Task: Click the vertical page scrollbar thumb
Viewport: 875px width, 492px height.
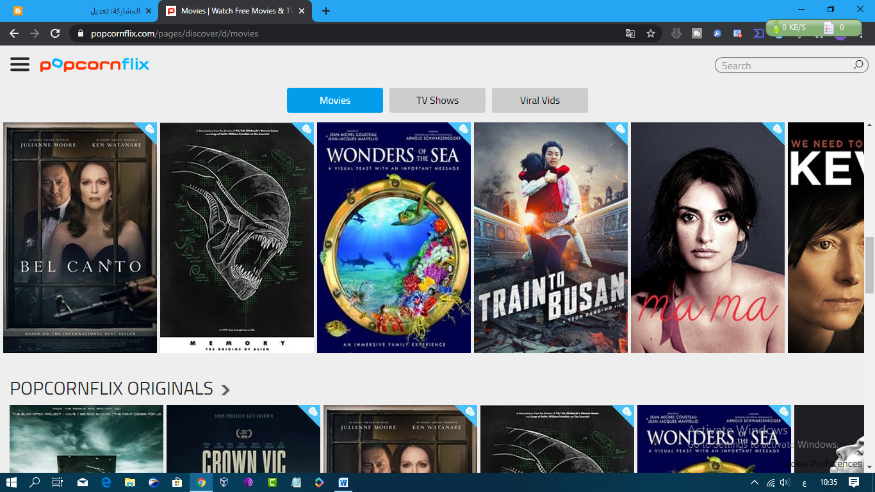Action: (869, 265)
